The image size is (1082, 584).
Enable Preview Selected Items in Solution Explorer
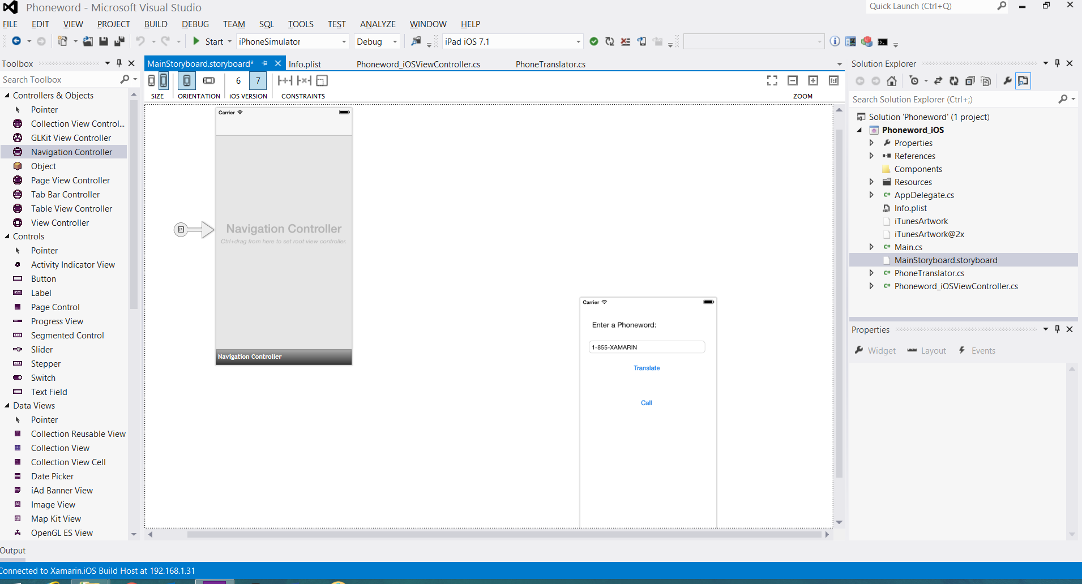pos(1023,81)
